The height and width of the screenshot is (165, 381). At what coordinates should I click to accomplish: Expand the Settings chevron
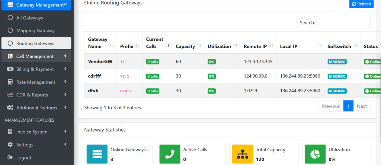point(65,144)
